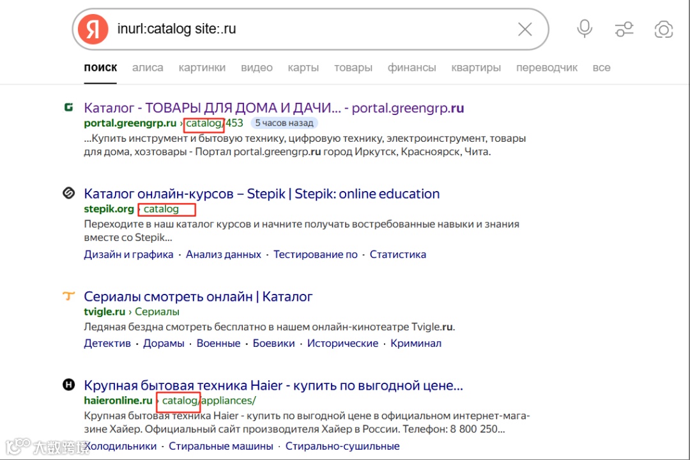Expand the все services tab
The width and height of the screenshot is (690, 460).
point(601,68)
